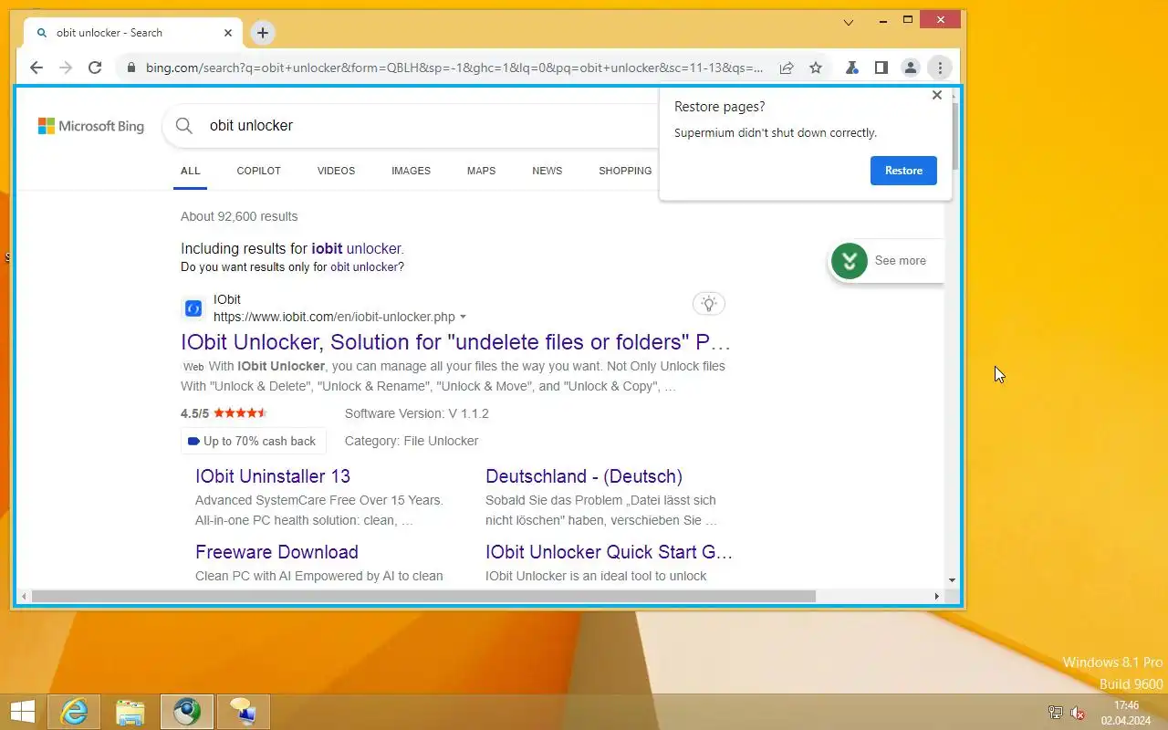The image size is (1168, 730).
Task: Open the IObit Uninstaller 13 link
Action: (273, 476)
